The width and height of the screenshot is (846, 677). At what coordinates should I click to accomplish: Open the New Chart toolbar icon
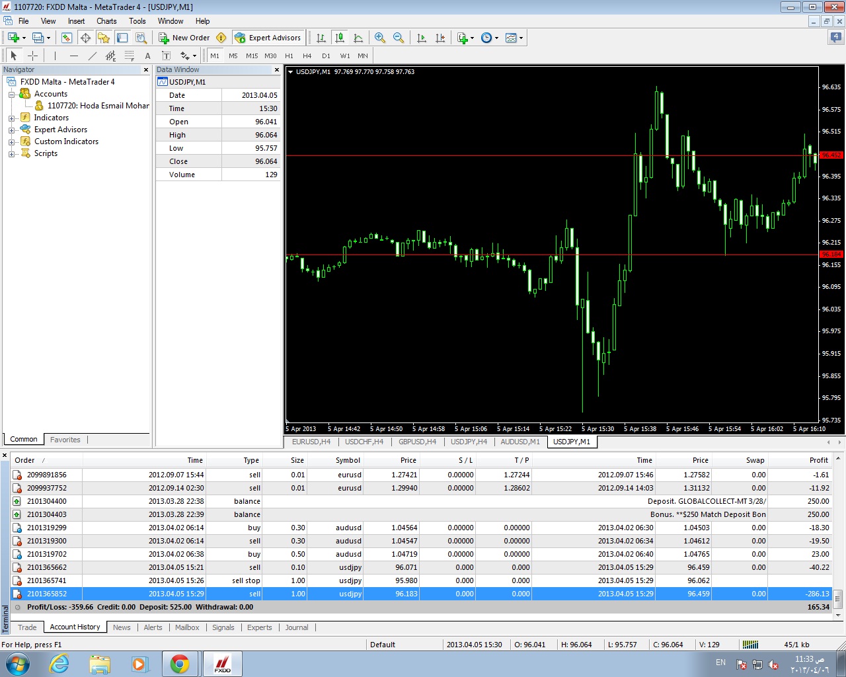13,38
